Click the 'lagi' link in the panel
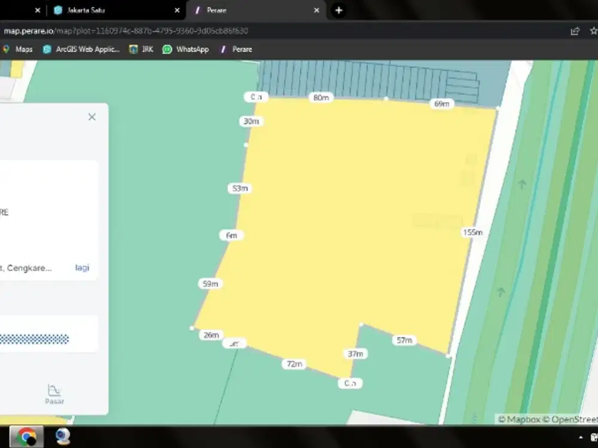 point(82,268)
